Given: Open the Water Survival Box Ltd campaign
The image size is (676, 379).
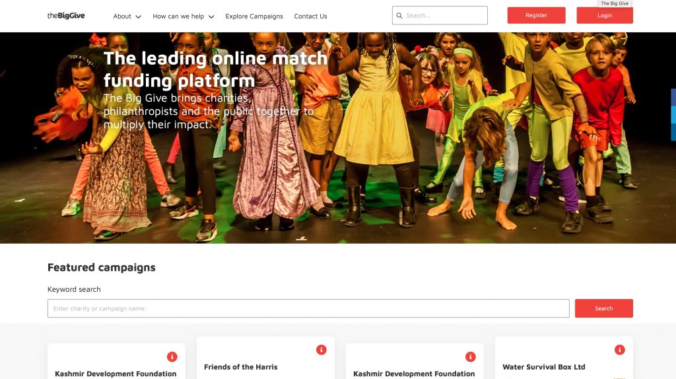Looking at the screenshot, I should coord(543,367).
